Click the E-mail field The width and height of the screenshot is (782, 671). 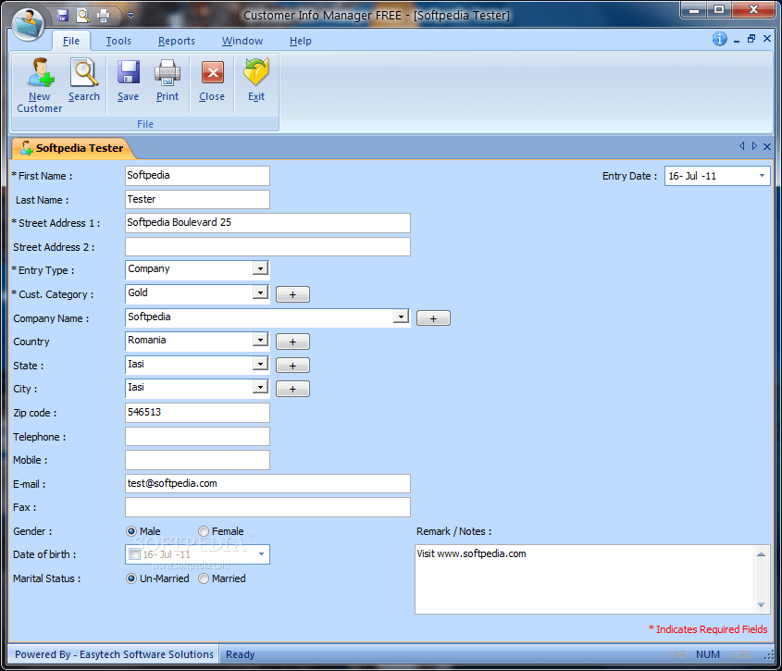[267, 483]
